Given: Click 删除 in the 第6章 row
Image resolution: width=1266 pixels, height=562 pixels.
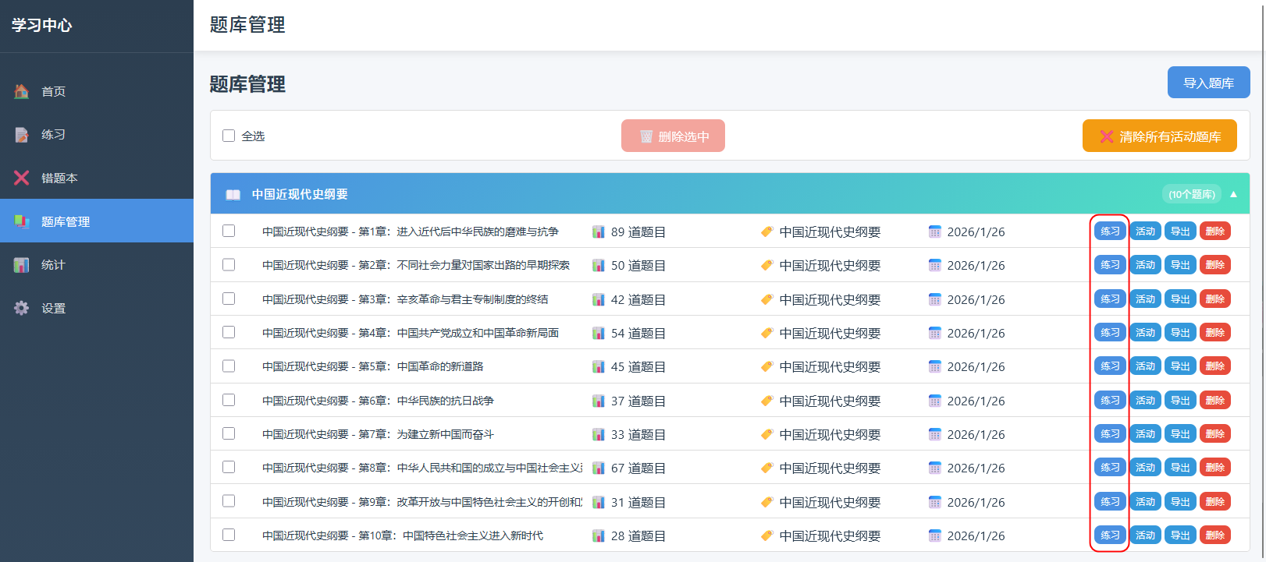Looking at the screenshot, I should tap(1215, 401).
